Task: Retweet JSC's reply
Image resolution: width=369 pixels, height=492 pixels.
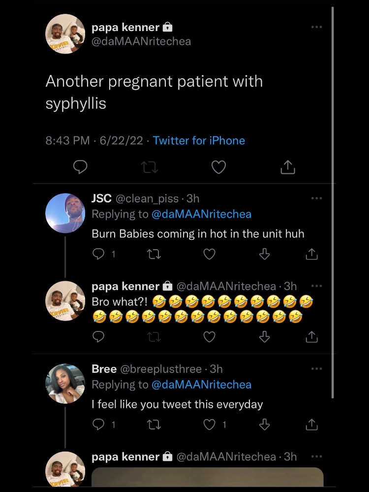Action: [x=154, y=254]
